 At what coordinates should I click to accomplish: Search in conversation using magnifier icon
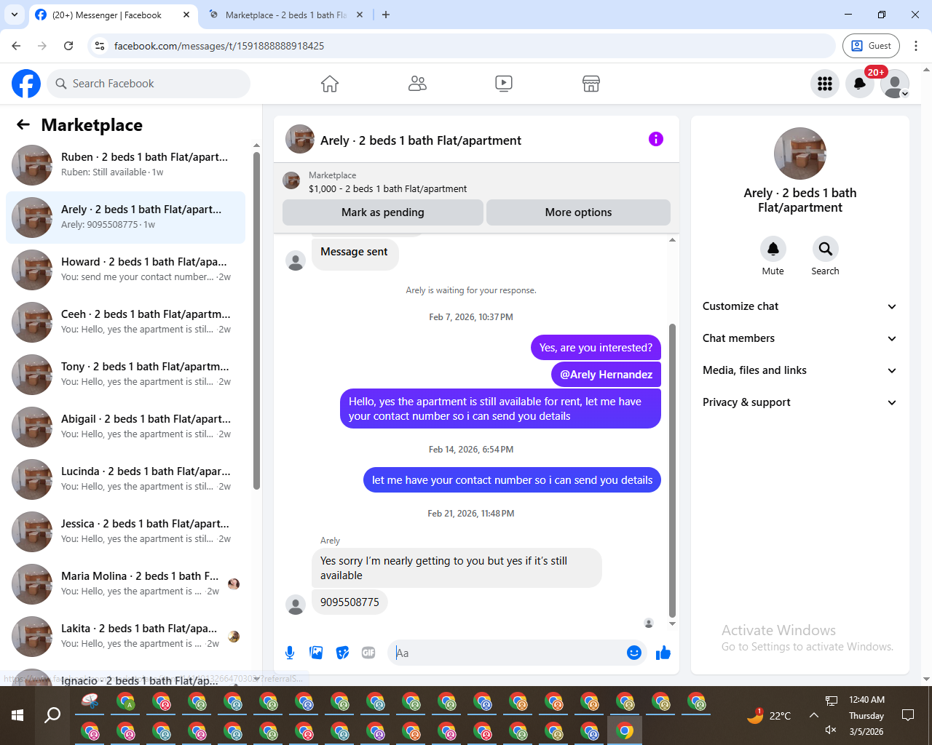pos(825,249)
